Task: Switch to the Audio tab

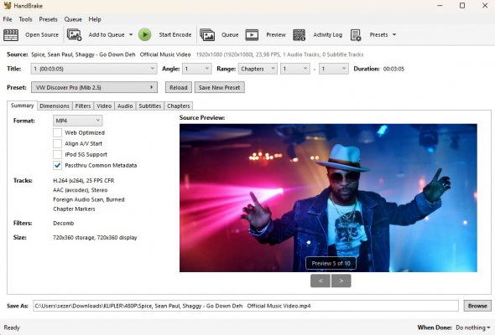Action: click(x=125, y=106)
